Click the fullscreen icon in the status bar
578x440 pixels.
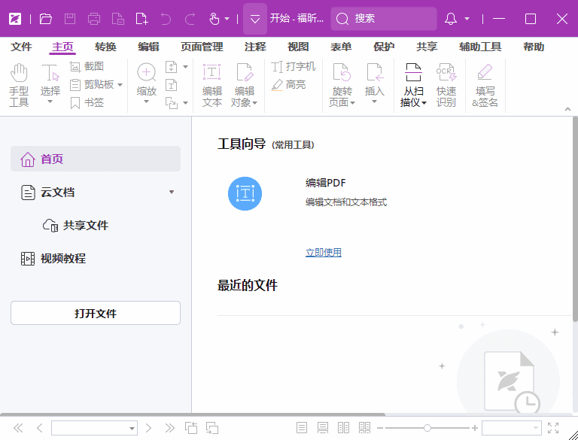tap(553, 428)
